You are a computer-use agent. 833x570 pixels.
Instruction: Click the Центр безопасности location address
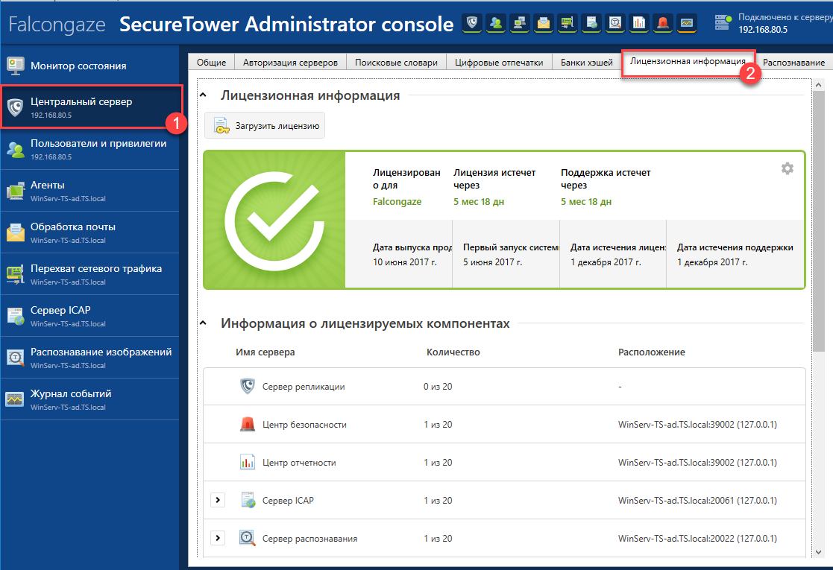tap(697, 425)
